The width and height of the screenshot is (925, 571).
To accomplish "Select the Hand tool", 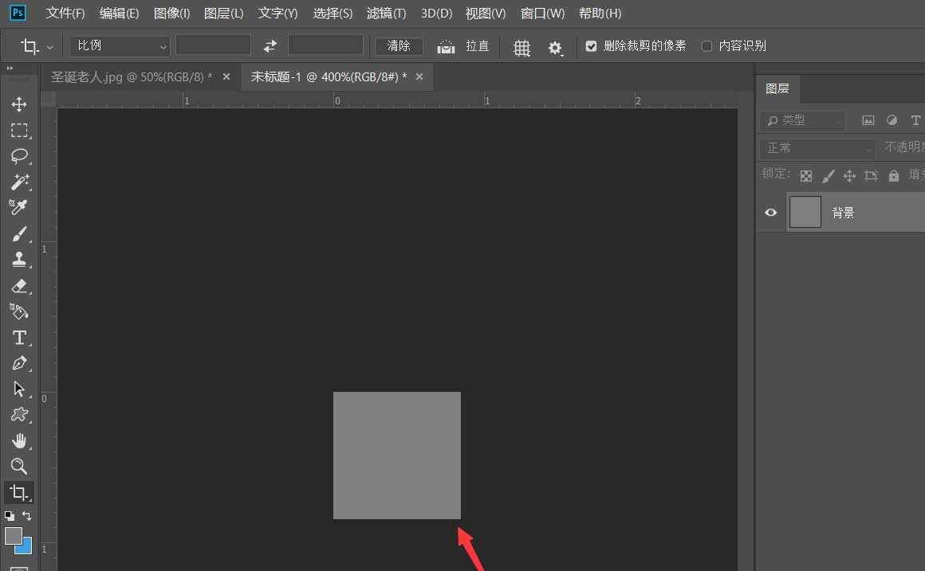I will coord(19,440).
